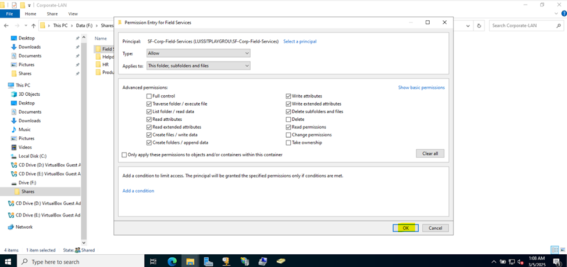Viewport: 567px width, 267px height.
Task: Switch to details view icon in status bar
Action: [x=554, y=250]
